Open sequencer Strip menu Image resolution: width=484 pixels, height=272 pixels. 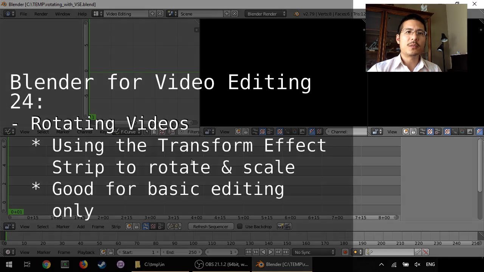click(116, 227)
